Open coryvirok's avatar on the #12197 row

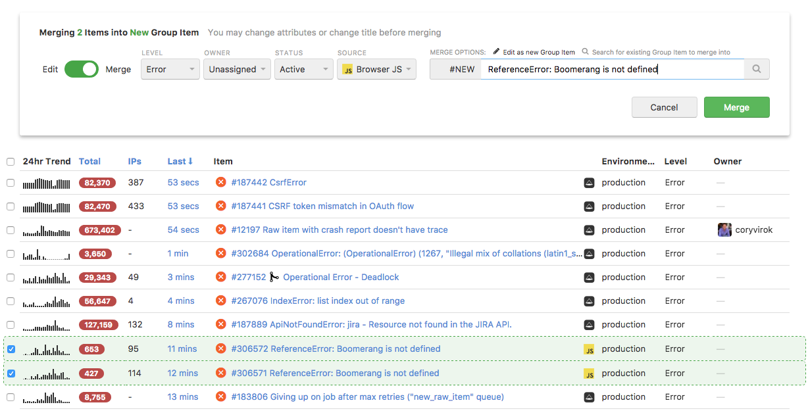tap(724, 230)
